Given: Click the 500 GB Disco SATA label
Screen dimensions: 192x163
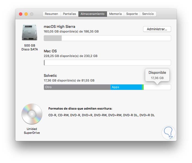Looking at the screenshot, I should (x=30, y=47).
